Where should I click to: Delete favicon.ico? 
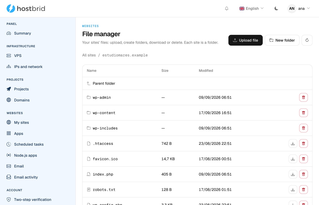303,159
